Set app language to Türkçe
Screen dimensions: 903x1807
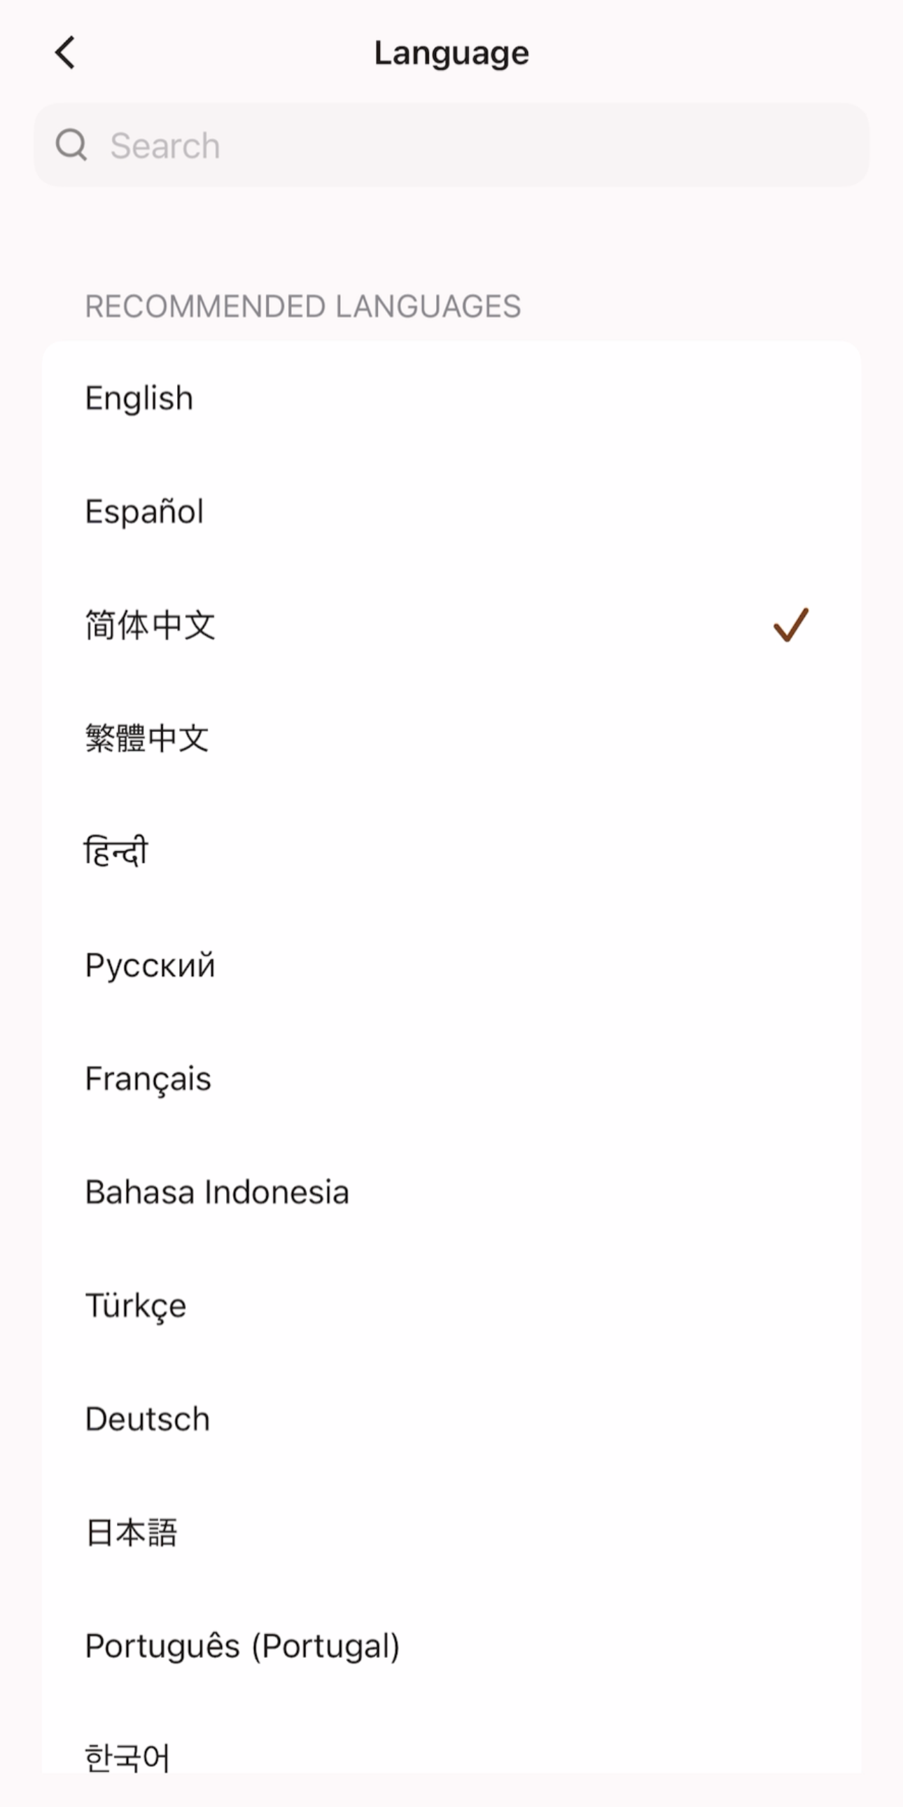[x=135, y=1305]
